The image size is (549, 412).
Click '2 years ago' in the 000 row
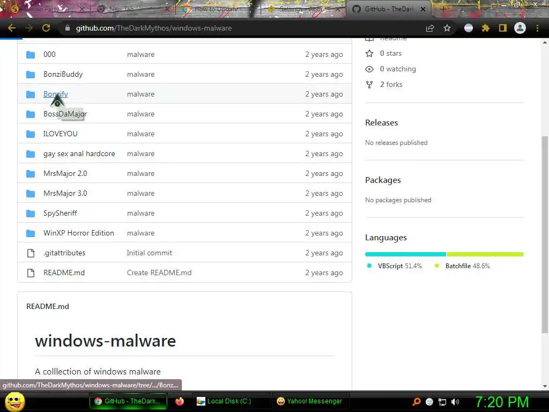[x=324, y=54]
